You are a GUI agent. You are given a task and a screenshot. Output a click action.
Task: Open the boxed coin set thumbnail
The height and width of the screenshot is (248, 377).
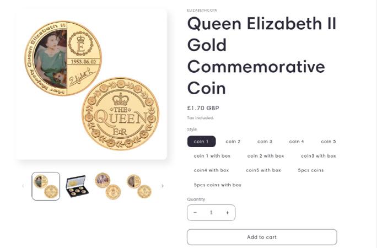click(x=77, y=186)
